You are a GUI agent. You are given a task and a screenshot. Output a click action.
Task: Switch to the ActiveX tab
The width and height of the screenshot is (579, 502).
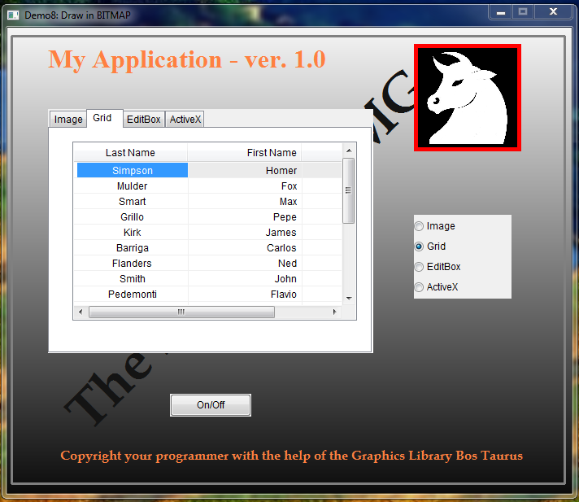pyautogui.click(x=185, y=120)
